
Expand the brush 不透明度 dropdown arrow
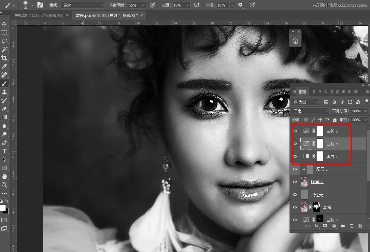tap(143, 5)
